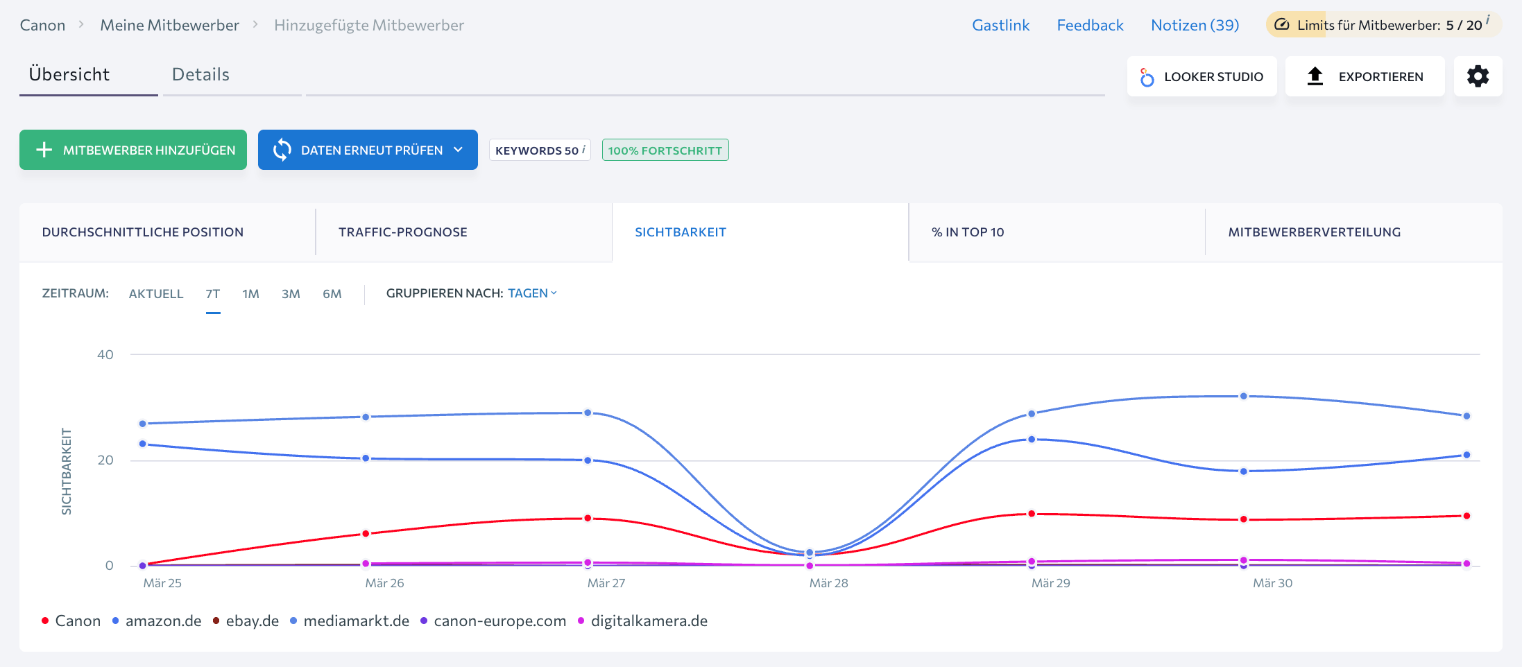The image size is (1522, 667).
Task: Click info icon next to Limits 5 / 20
Action: 1488,20
